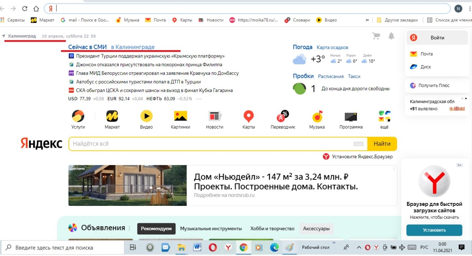This screenshot has height=256, width=472.
Task: Open the shopping cart icon
Action: pos(376,36)
